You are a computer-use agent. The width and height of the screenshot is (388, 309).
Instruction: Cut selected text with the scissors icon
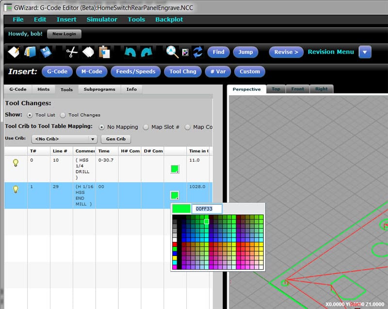click(x=71, y=52)
